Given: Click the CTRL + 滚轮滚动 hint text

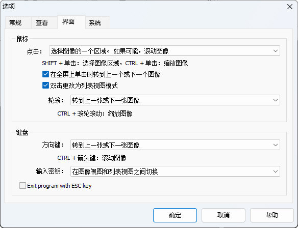Looking at the screenshot, I should 94,113.
